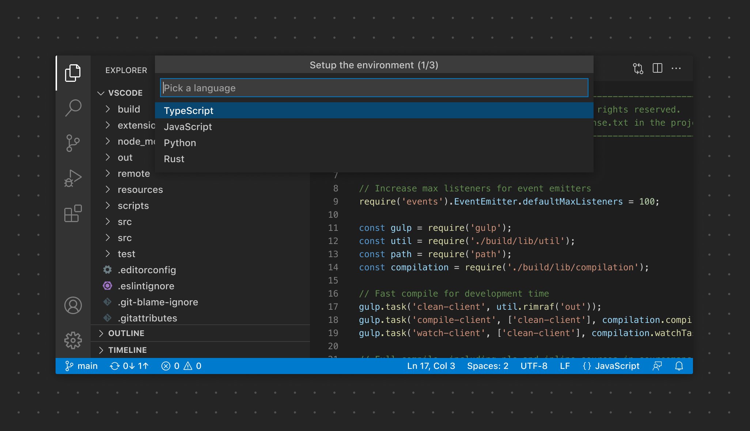
Task: Expand the resources folder
Action: [x=140, y=190]
